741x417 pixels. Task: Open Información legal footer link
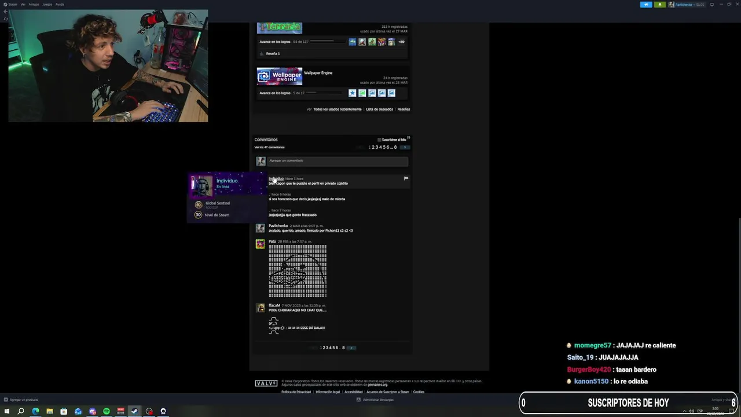[328, 392]
